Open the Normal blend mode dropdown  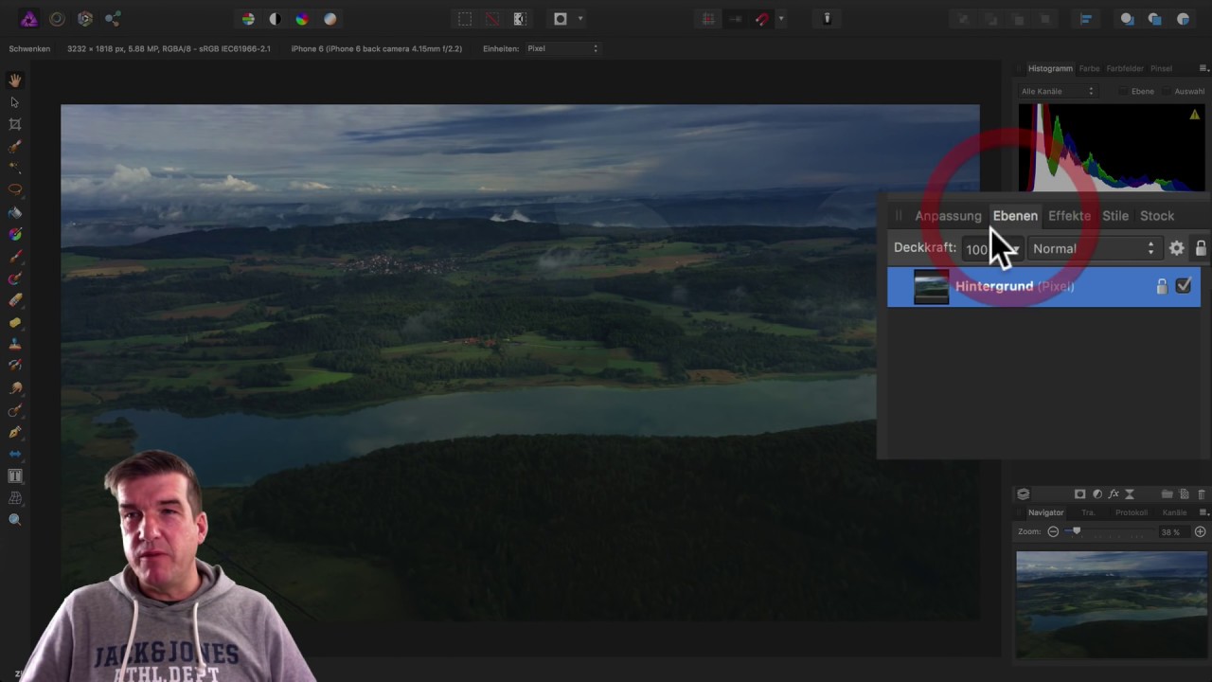pos(1094,248)
